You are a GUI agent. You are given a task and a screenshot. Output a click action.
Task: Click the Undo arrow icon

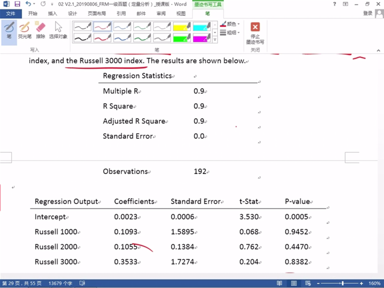point(28,4)
